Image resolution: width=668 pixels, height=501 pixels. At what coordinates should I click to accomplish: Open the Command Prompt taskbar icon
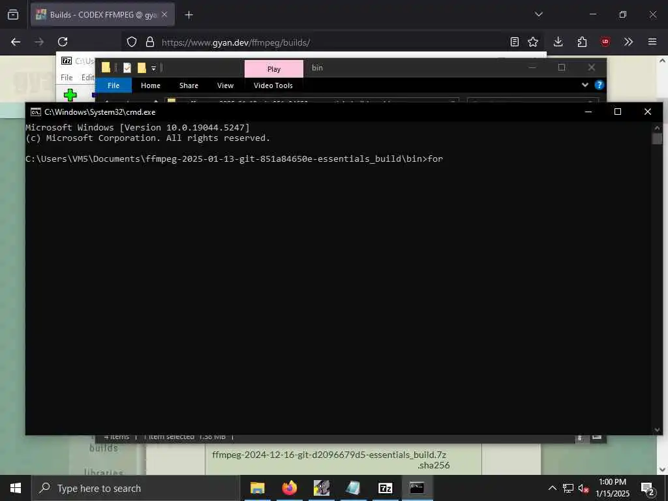coord(417,488)
